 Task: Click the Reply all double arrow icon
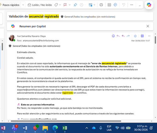(123, 36)
